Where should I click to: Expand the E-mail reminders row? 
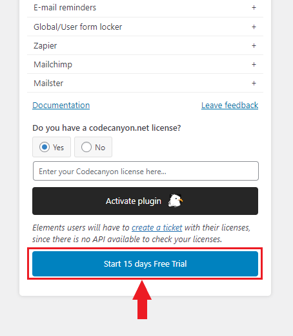(145, 8)
